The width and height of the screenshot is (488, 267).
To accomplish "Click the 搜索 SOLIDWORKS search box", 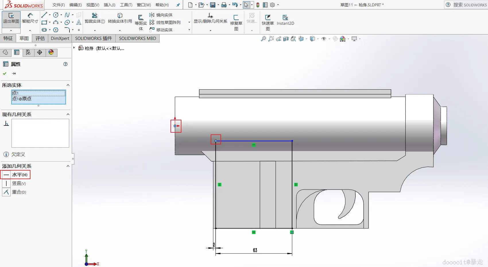I will [x=470, y=5].
